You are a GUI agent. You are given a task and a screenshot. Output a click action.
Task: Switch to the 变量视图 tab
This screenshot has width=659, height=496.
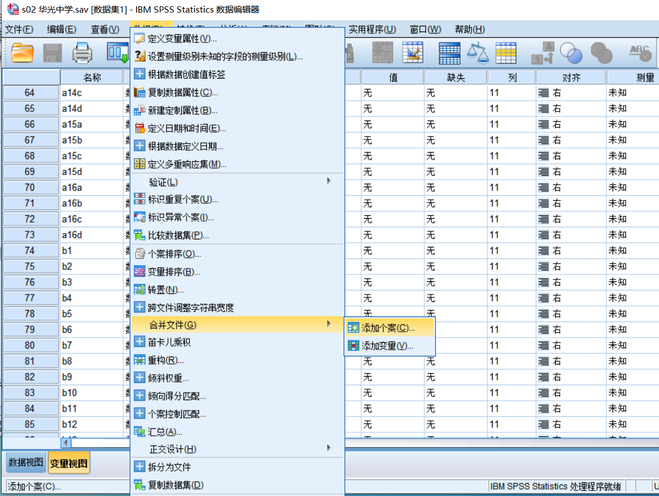[x=69, y=463]
